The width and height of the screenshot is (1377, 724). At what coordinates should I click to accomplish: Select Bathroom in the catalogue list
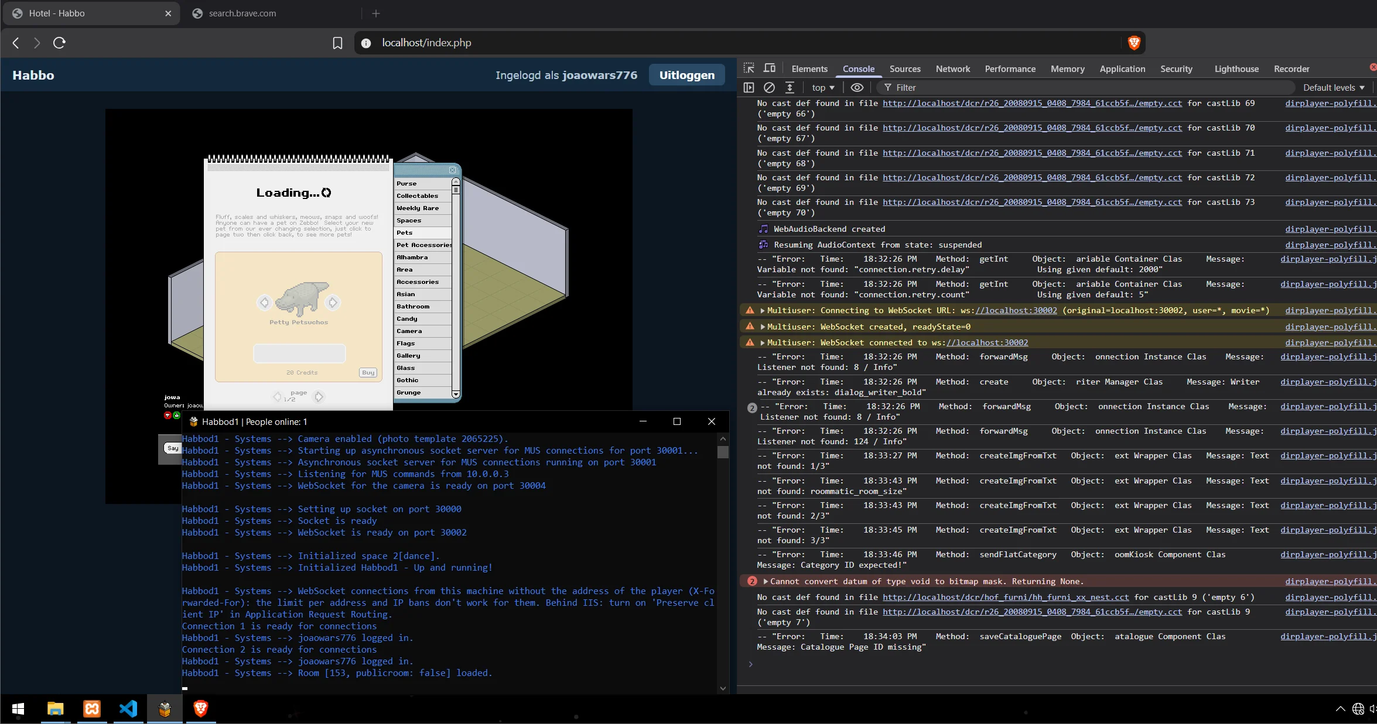pos(423,306)
